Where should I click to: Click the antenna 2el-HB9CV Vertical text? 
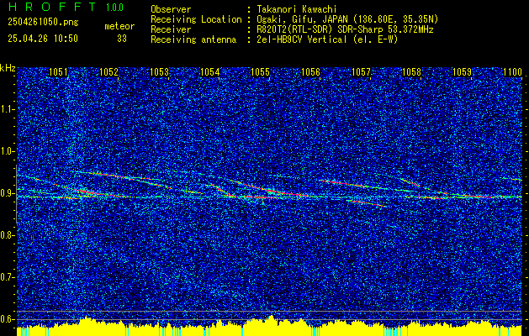point(327,39)
